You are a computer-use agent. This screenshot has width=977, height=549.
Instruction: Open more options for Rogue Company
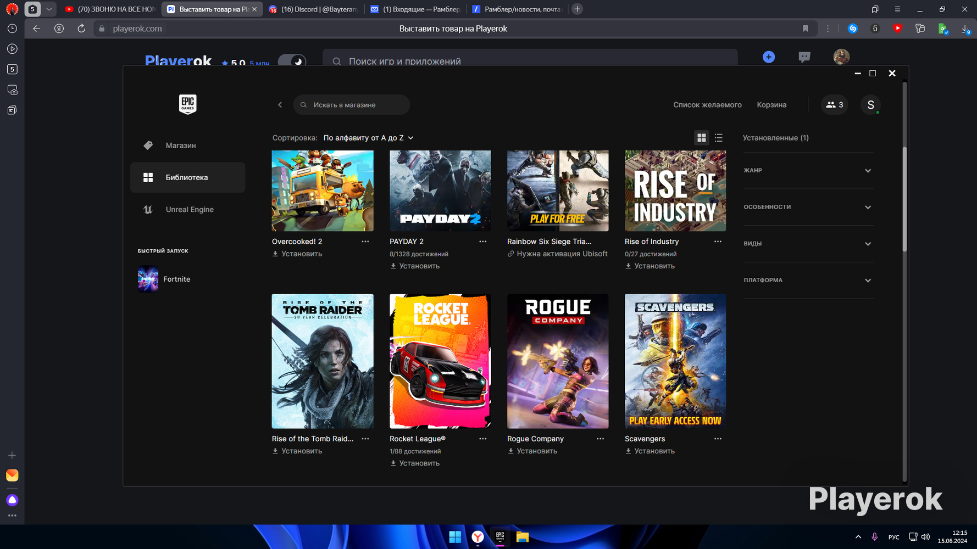click(601, 439)
